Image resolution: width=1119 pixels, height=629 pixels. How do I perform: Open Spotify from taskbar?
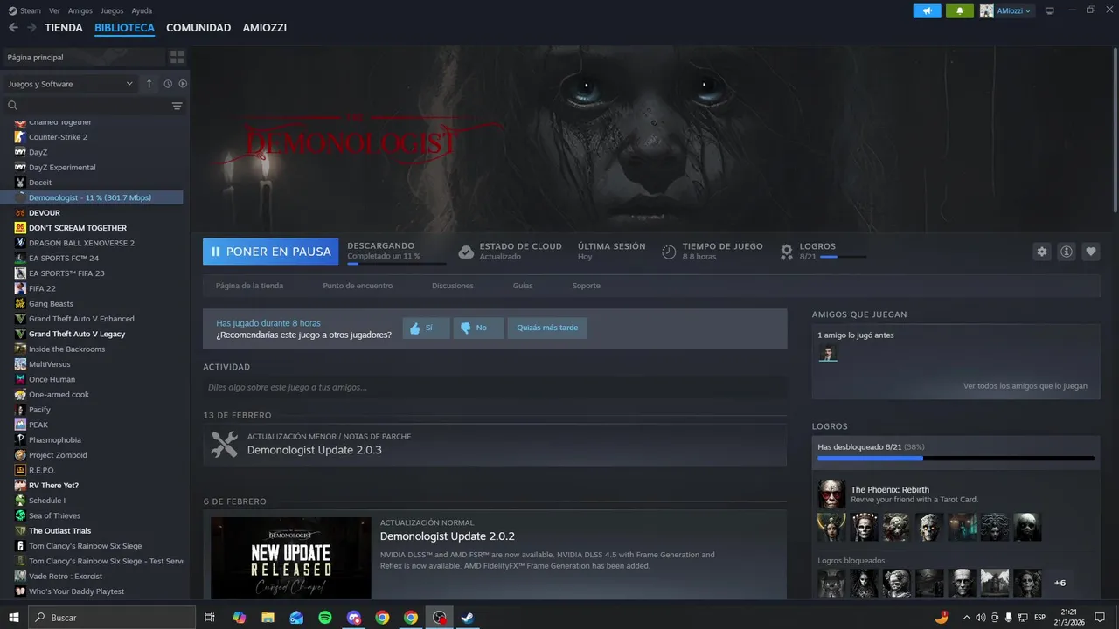coord(325,617)
